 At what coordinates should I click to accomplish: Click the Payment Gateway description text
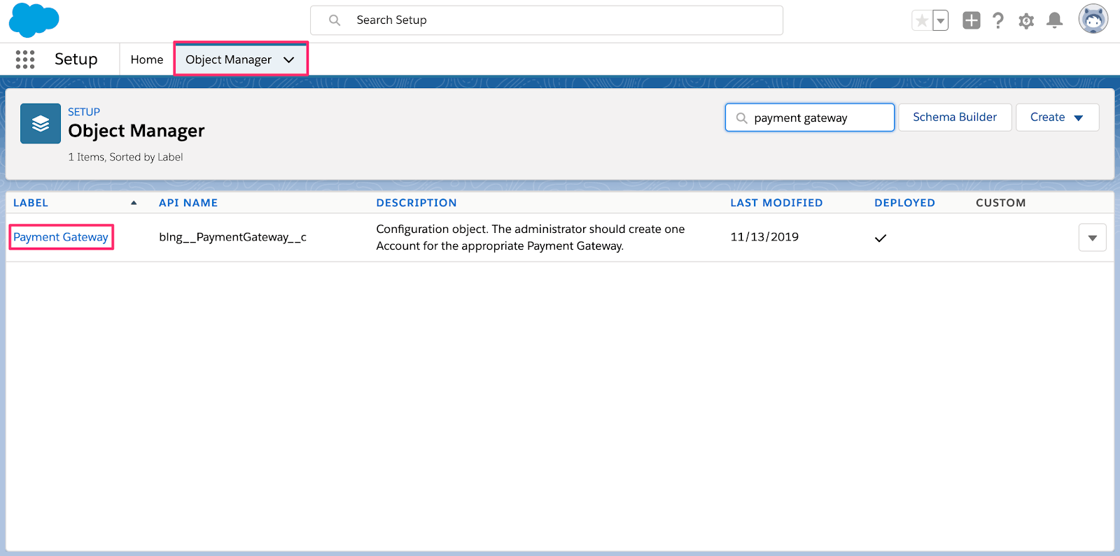[x=531, y=237]
